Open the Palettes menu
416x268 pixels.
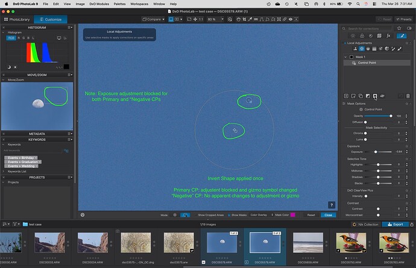pyautogui.click(x=119, y=4)
